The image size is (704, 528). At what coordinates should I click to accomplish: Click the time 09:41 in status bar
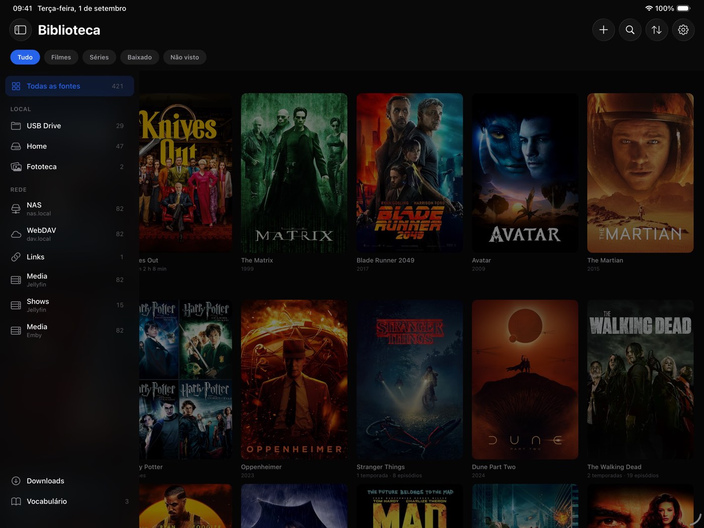coord(23,9)
